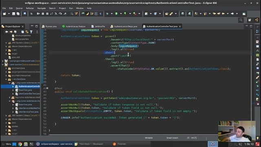Switch to the Jenkinsfile editor tab
Image resolution: width=261 pixels, height=147 pixels.
98,26
